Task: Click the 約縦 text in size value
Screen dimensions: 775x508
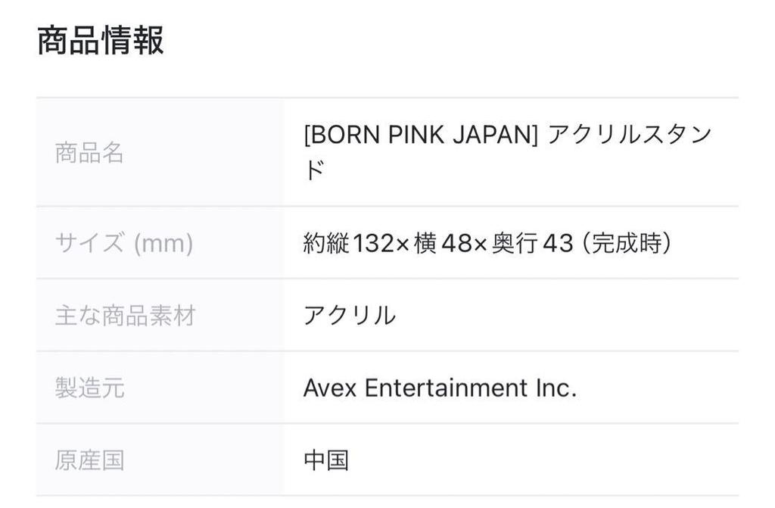Action: [x=327, y=244]
